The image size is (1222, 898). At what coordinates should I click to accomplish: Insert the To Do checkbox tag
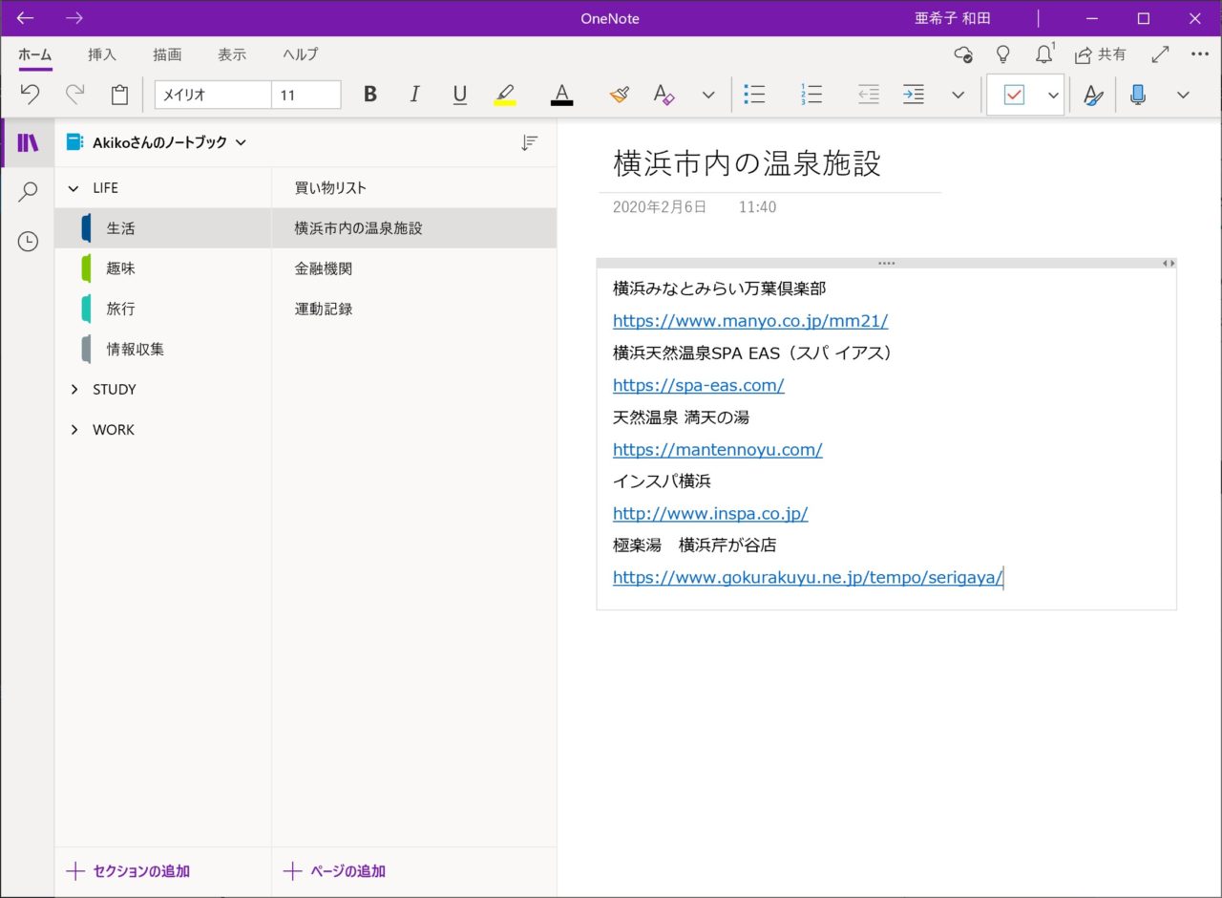pos(1014,95)
